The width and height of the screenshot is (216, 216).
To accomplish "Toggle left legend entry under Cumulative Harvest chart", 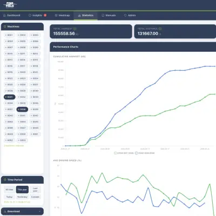I will pos(124,153).
